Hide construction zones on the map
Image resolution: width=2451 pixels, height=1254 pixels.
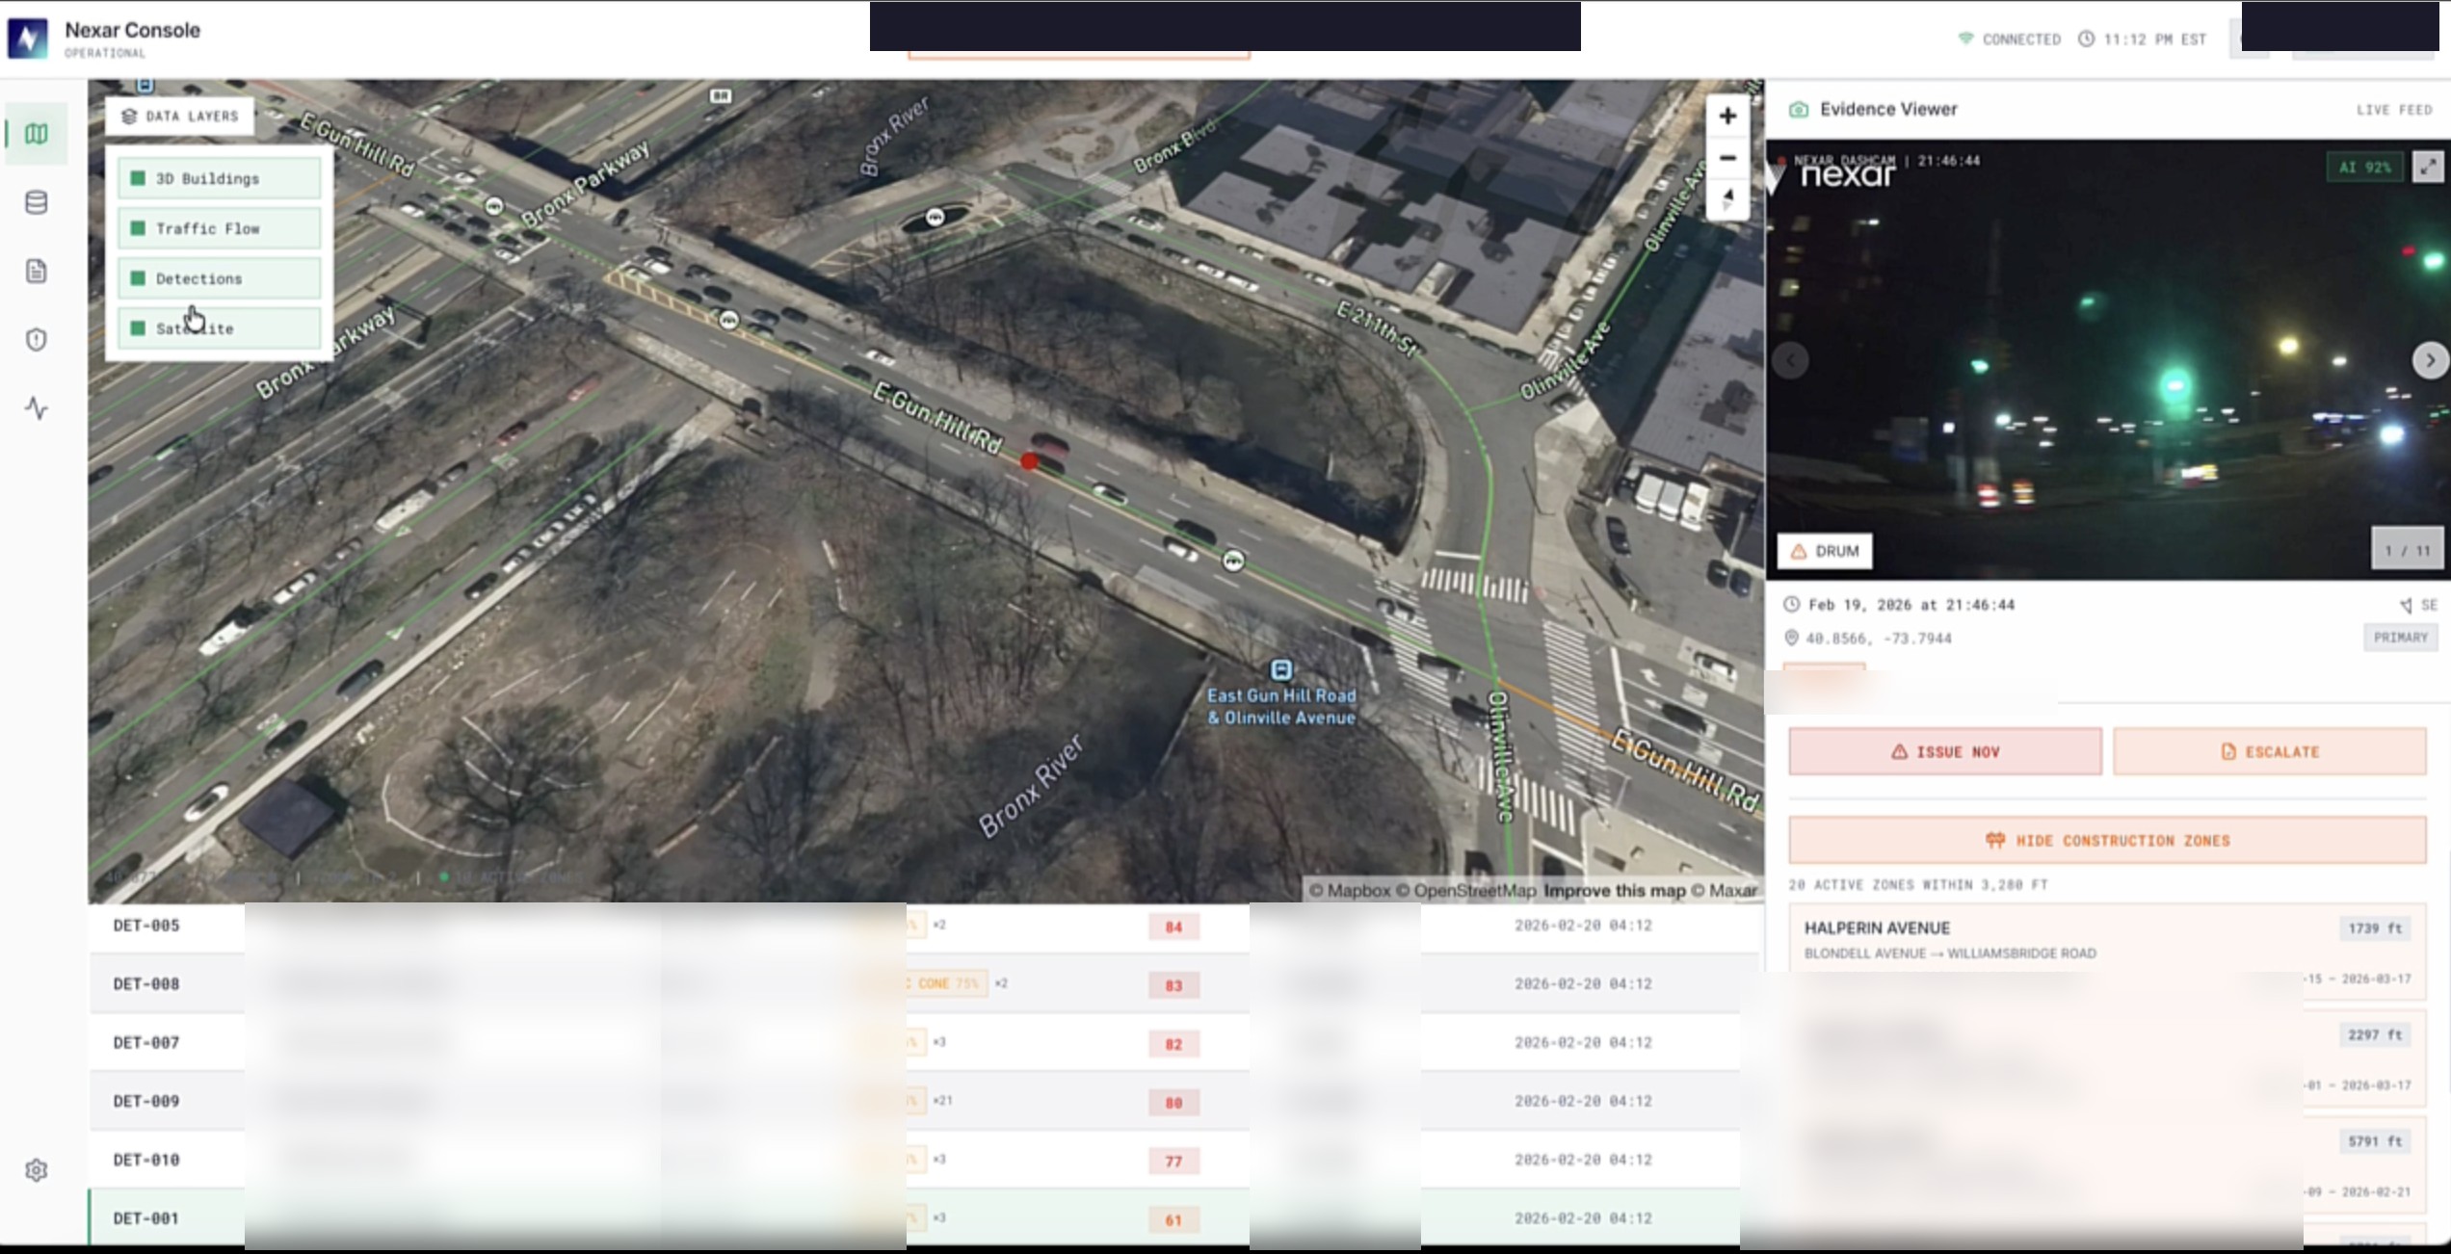click(2107, 841)
